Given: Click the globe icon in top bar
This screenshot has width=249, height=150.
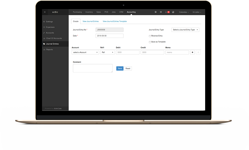Looking at the screenshot, I should [x=173, y=12].
